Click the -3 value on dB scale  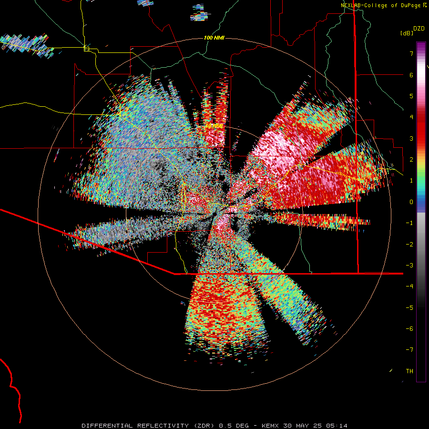409,266
